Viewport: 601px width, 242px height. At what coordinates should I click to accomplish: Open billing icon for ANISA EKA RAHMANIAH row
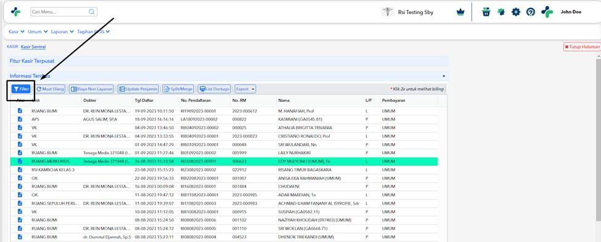tap(20, 178)
